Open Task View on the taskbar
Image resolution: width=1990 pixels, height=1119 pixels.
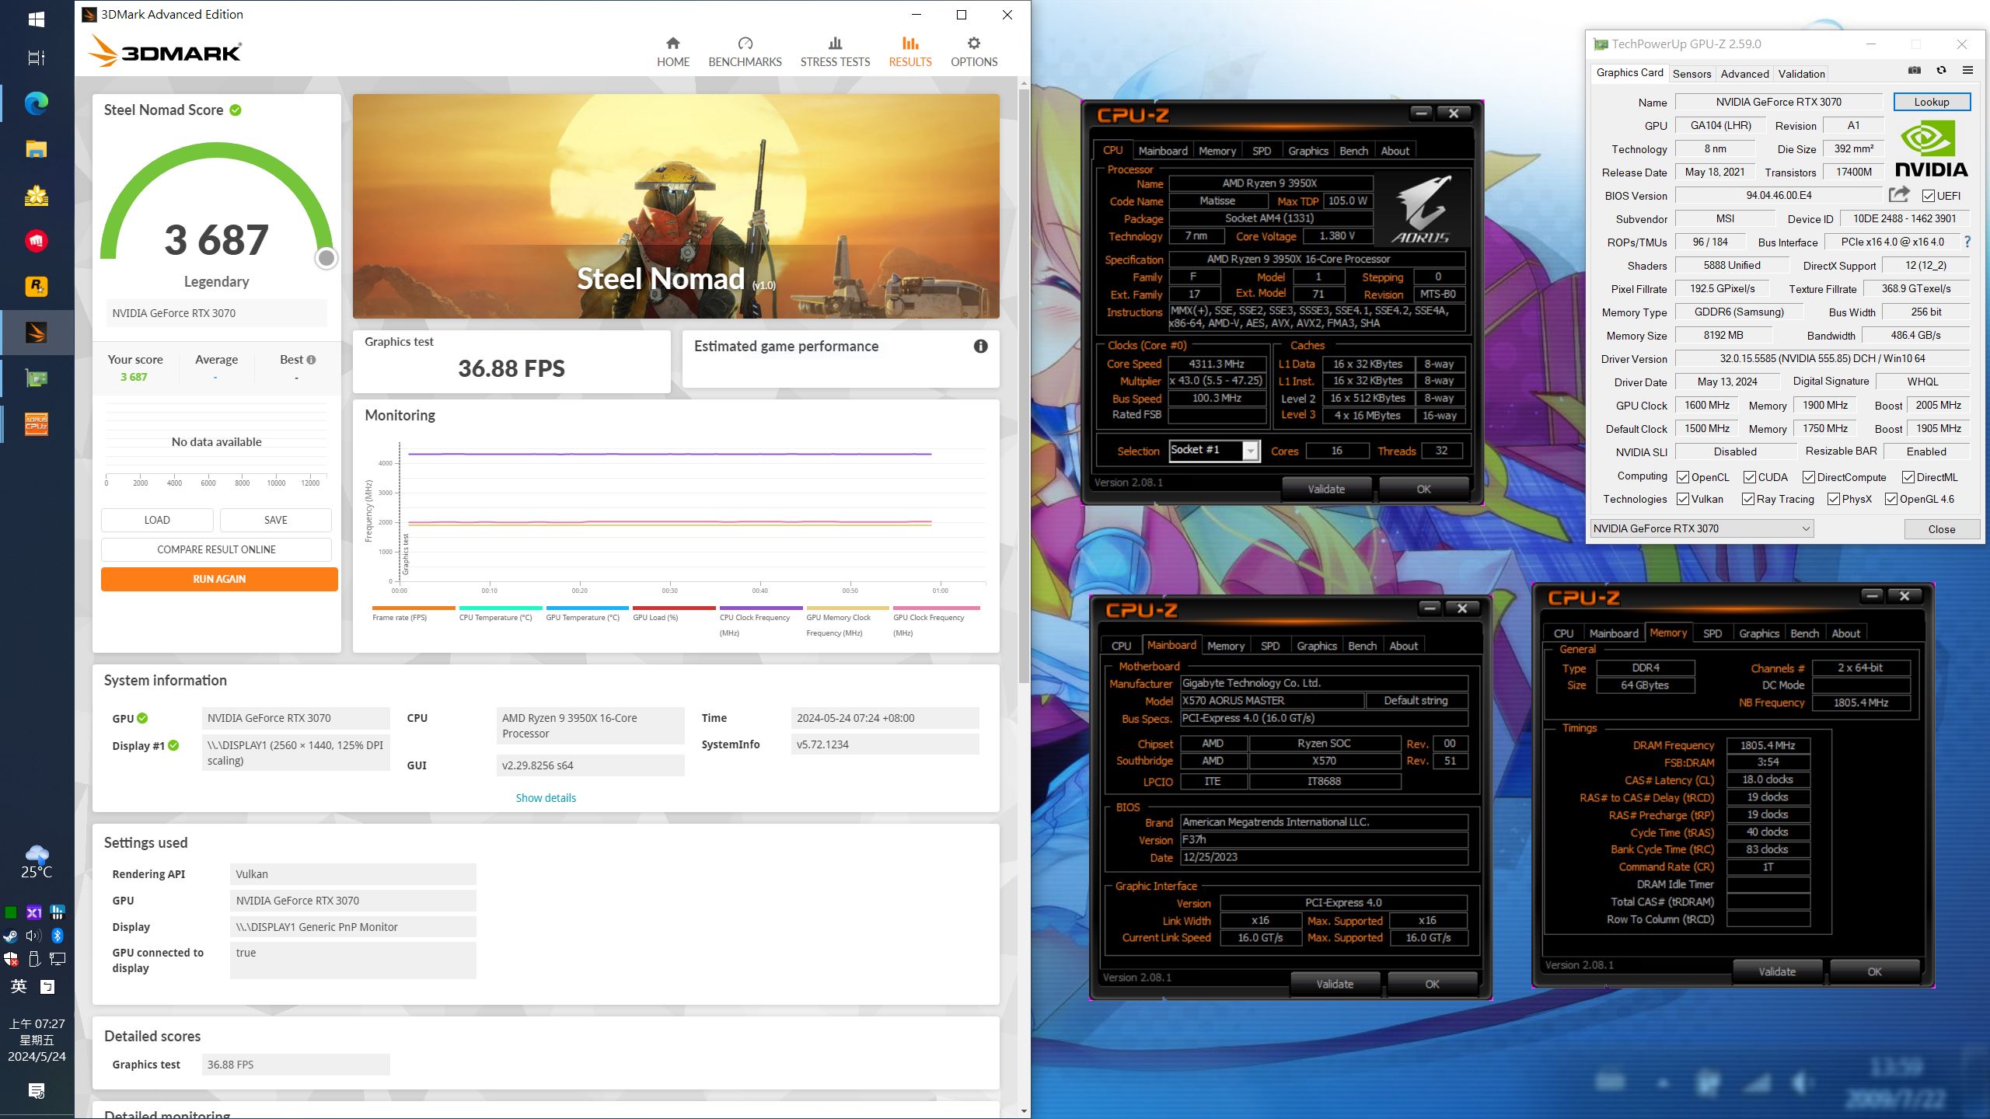click(x=37, y=58)
